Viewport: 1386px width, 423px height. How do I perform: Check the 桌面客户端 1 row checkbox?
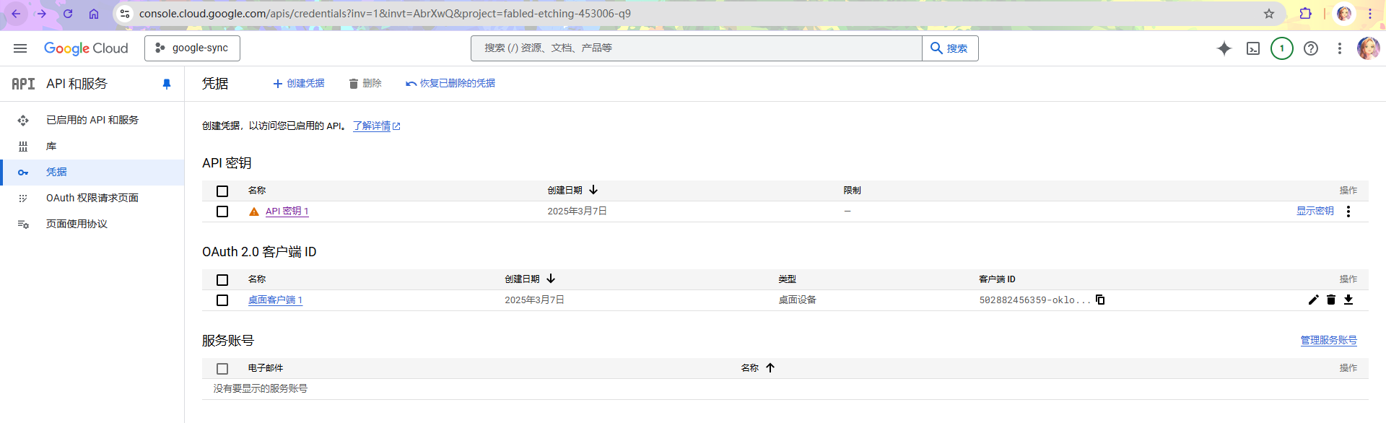222,300
